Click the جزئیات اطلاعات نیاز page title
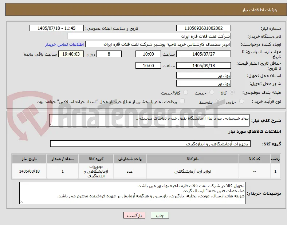This screenshot has width=287, height=225. coord(260,10)
